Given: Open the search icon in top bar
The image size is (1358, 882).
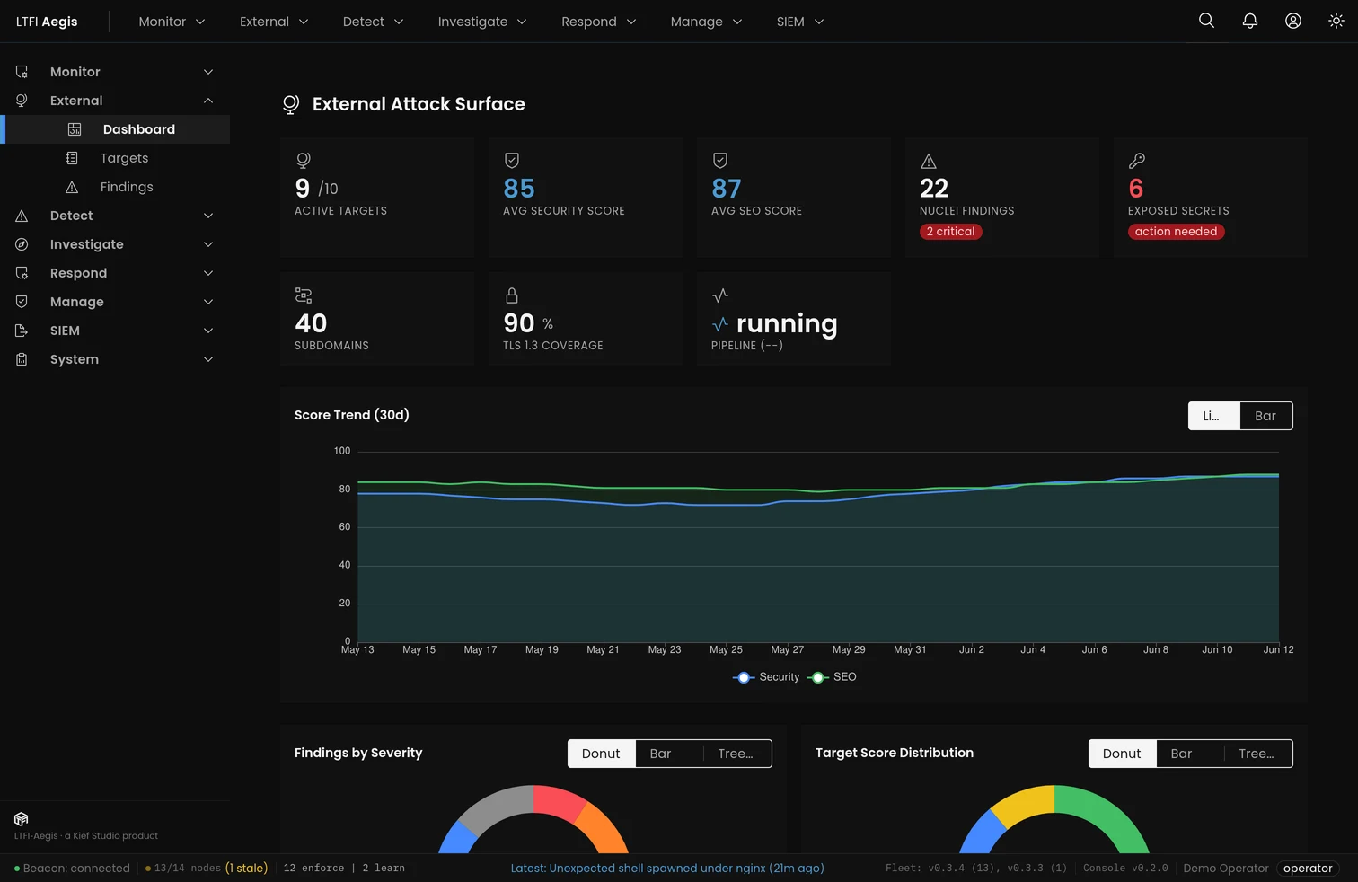Looking at the screenshot, I should tap(1206, 21).
